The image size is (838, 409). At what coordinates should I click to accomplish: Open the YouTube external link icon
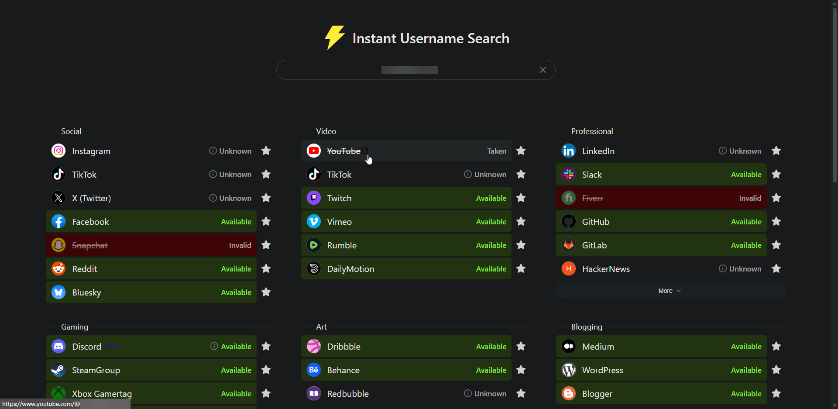(365, 151)
